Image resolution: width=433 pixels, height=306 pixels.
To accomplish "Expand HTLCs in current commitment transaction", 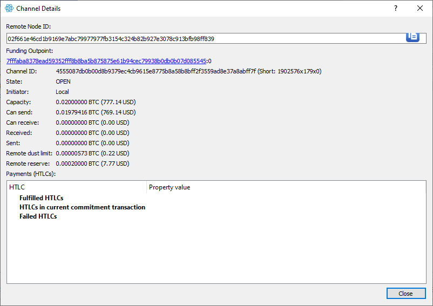I will coord(82,207).
